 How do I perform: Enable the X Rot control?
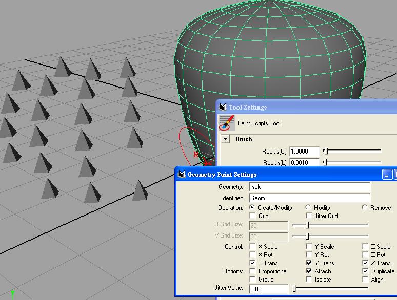point(252,254)
